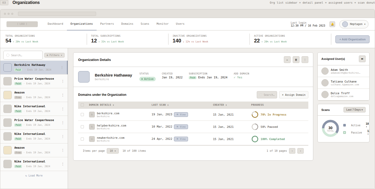The height and width of the screenshot is (189, 375).
Task: Toggle the select-all checkbox in domain table header
Action: (x=82, y=105)
